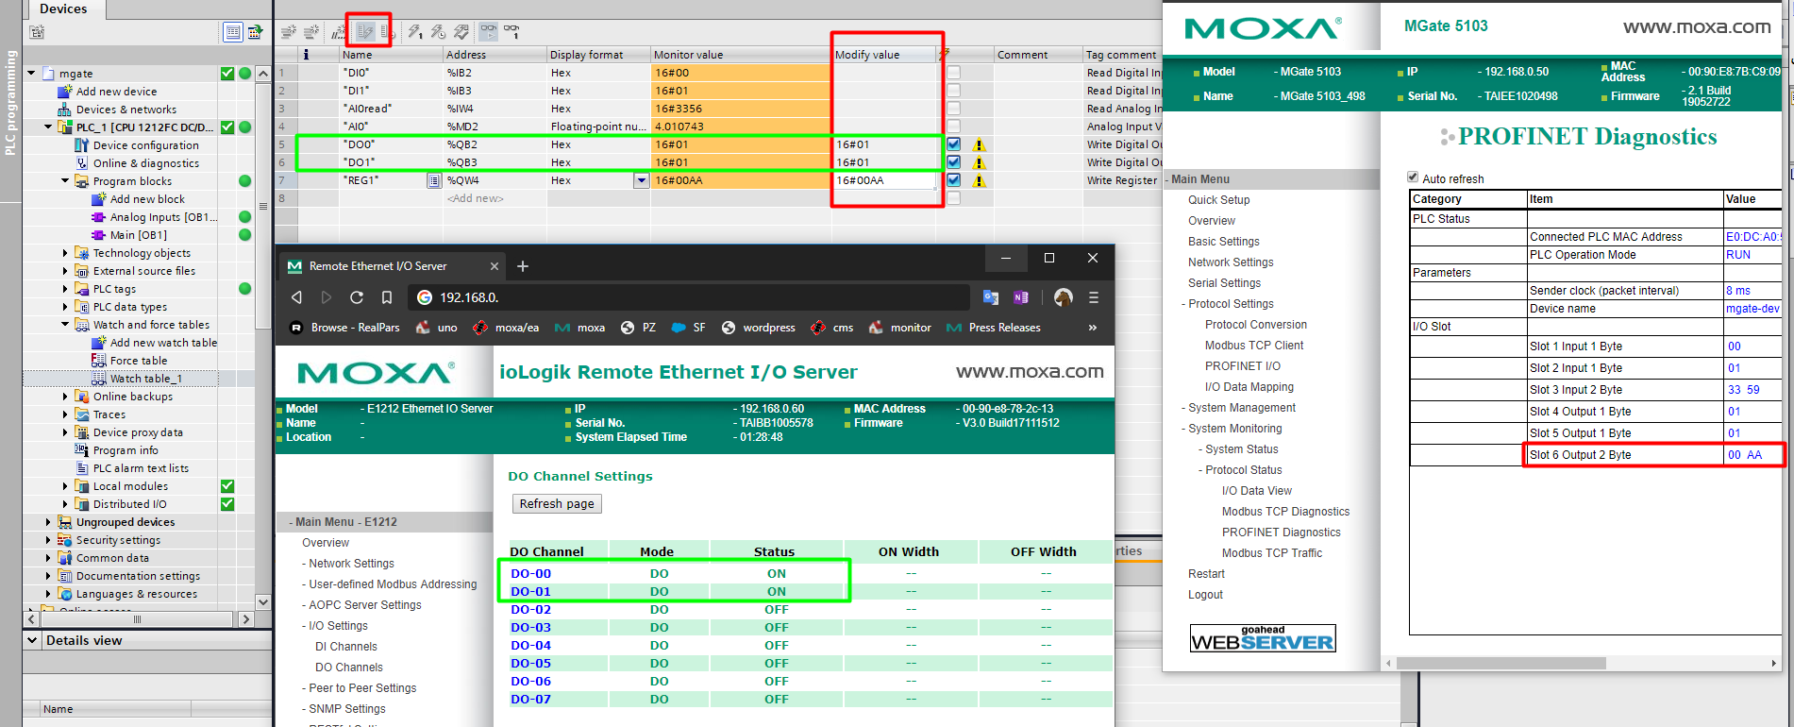This screenshot has height=727, width=1794.
Task: Click the modify once and now lightning icon
Action: tap(415, 32)
